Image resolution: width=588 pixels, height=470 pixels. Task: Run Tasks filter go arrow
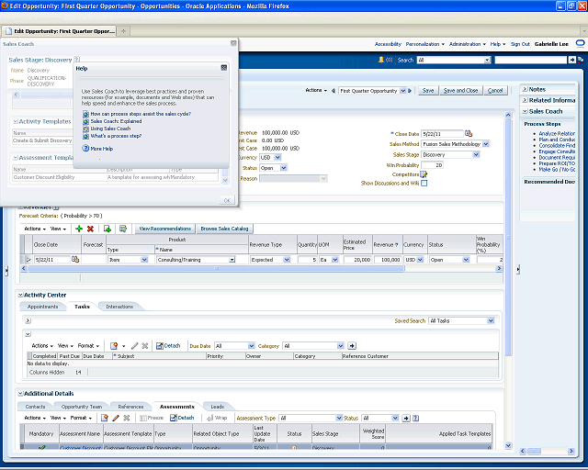[x=352, y=346]
